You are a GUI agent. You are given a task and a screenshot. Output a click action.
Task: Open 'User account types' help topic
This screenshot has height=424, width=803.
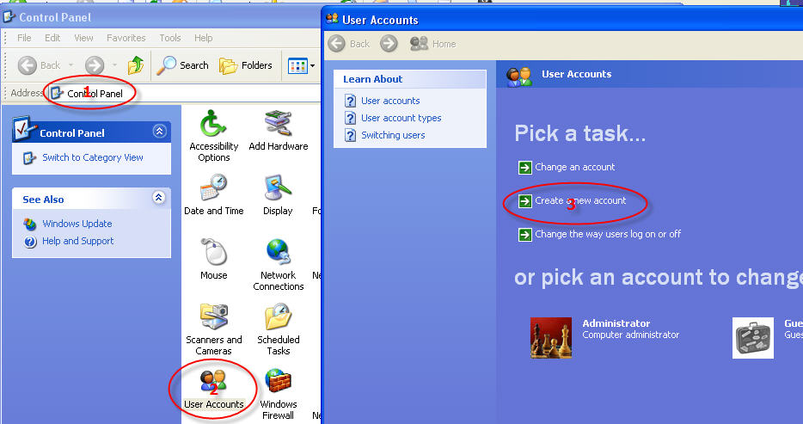[401, 119]
